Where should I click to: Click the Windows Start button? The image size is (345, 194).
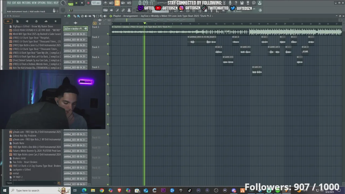4,190
